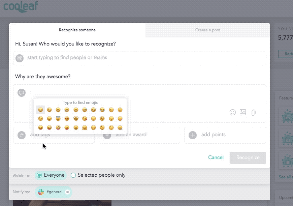Open the emoji picker smiley button
This screenshot has height=206, width=293.
click(x=233, y=112)
